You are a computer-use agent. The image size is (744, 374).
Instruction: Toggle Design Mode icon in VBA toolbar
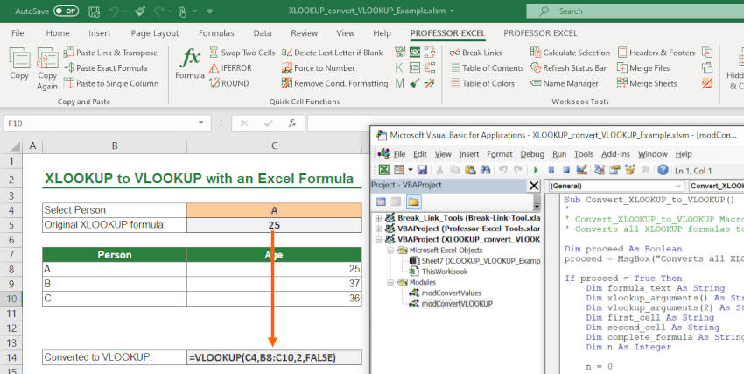pos(582,170)
